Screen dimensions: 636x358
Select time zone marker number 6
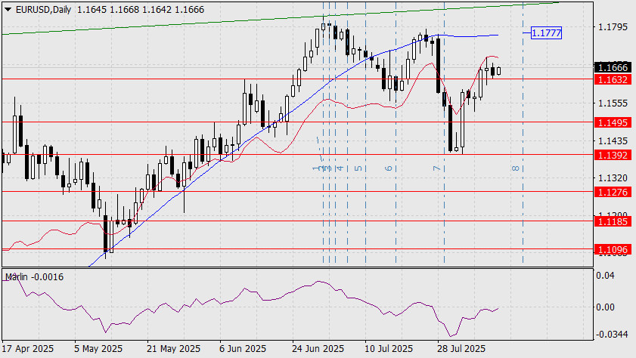389,168
